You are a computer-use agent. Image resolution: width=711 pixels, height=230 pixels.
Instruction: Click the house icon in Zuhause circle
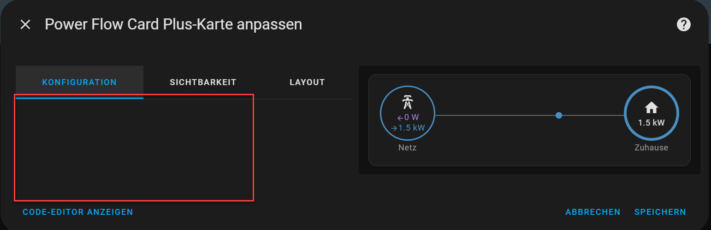(651, 108)
